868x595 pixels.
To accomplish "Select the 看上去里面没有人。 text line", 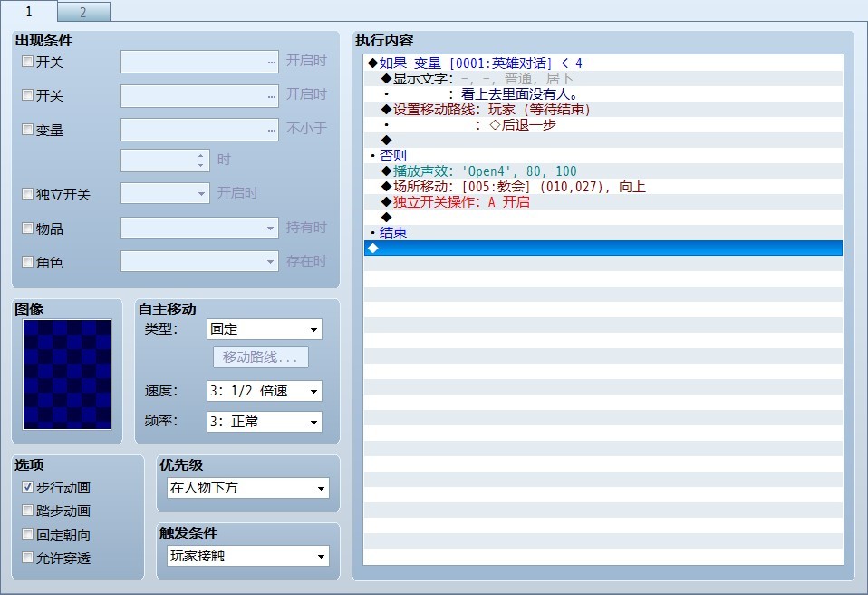I will click(603, 94).
